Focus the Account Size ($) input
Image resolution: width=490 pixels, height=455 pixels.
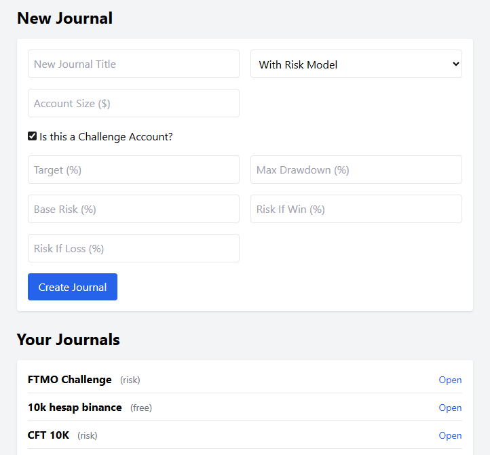134,103
